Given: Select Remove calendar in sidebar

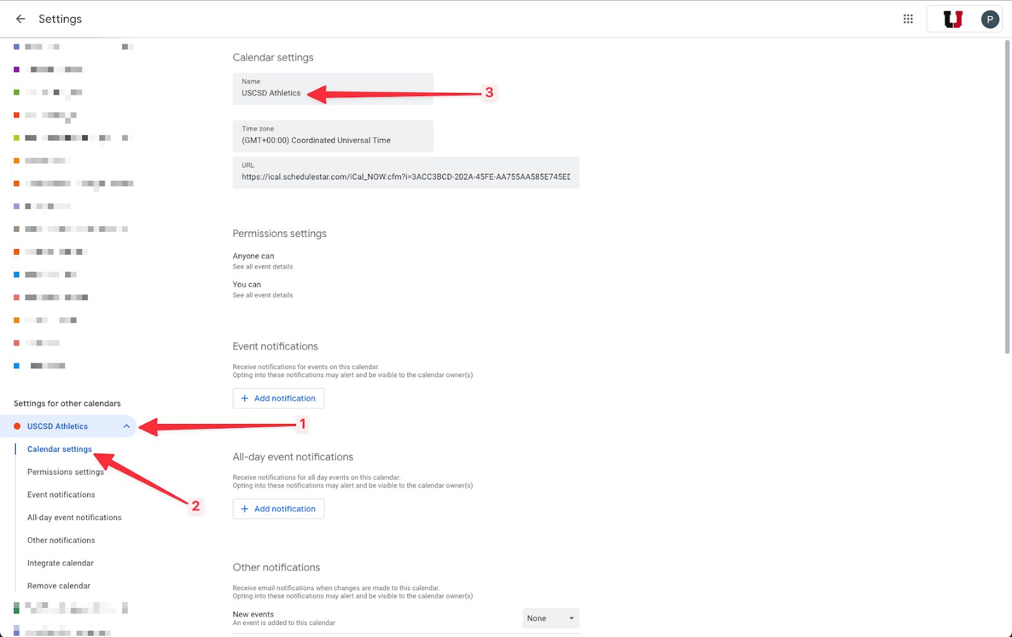Looking at the screenshot, I should click(x=59, y=586).
